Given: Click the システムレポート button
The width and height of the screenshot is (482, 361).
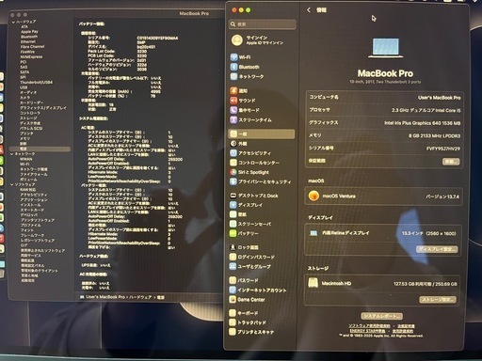Looking at the screenshot, I should (381, 316).
